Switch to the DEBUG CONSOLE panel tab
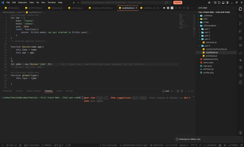The height and width of the screenshot is (147, 244). (34, 91)
